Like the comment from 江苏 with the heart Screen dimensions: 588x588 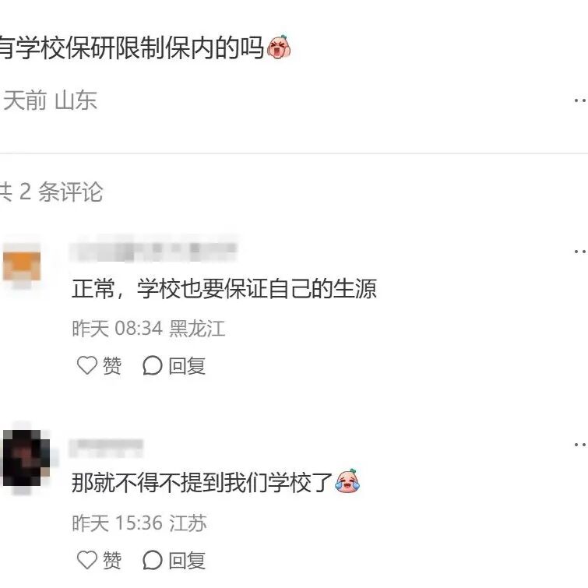tap(87, 560)
